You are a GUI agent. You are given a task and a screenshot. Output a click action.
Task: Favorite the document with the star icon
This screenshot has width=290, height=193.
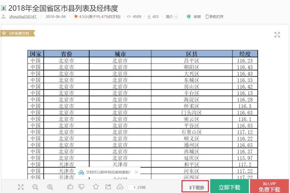tap(96, 187)
